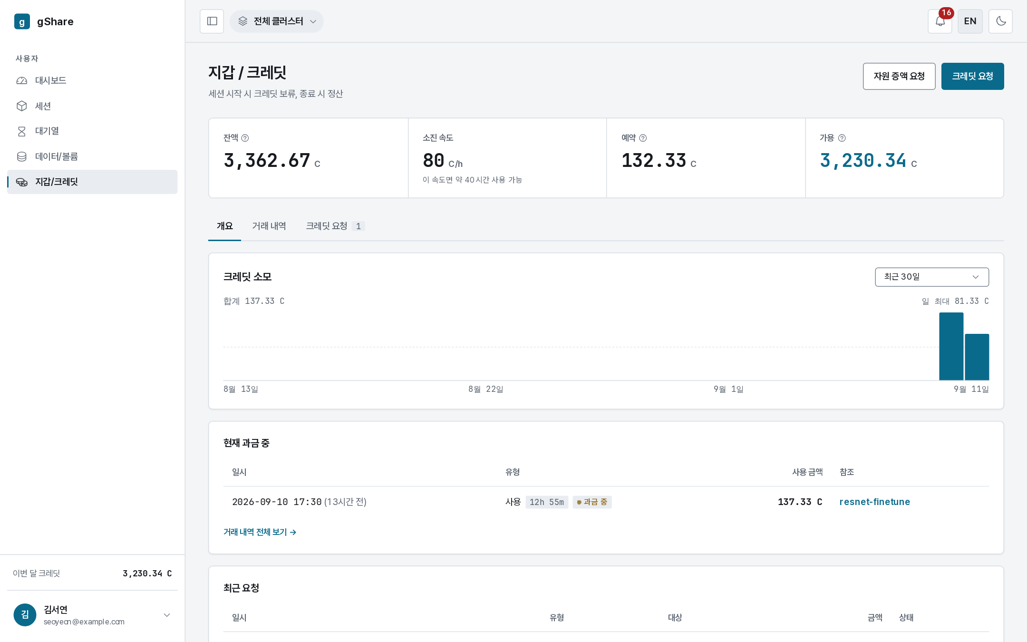Screen dimensions: 1027x642
Task: Open the 최근 30일 period dropdown
Action: [x=932, y=277]
